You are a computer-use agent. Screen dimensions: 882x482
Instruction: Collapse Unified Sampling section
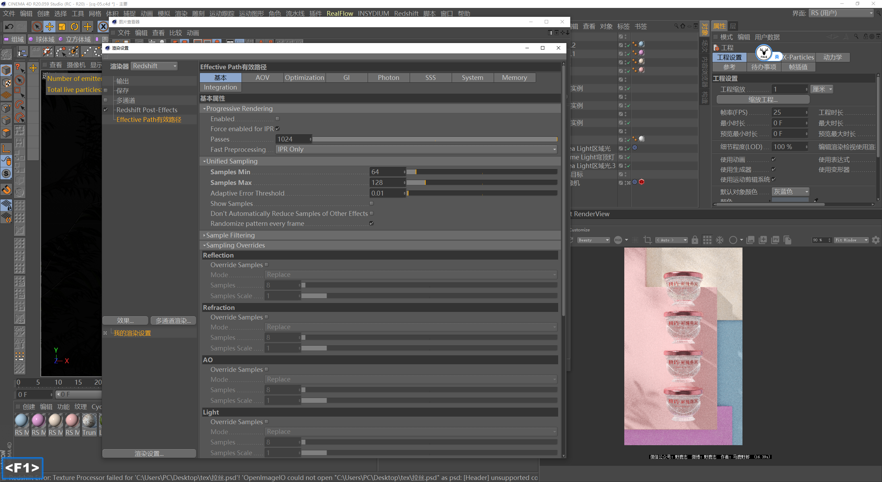204,161
